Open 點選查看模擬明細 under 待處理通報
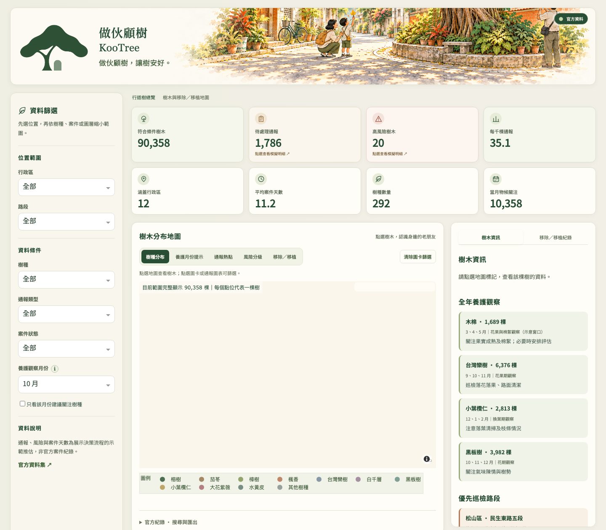 coord(272,154)
